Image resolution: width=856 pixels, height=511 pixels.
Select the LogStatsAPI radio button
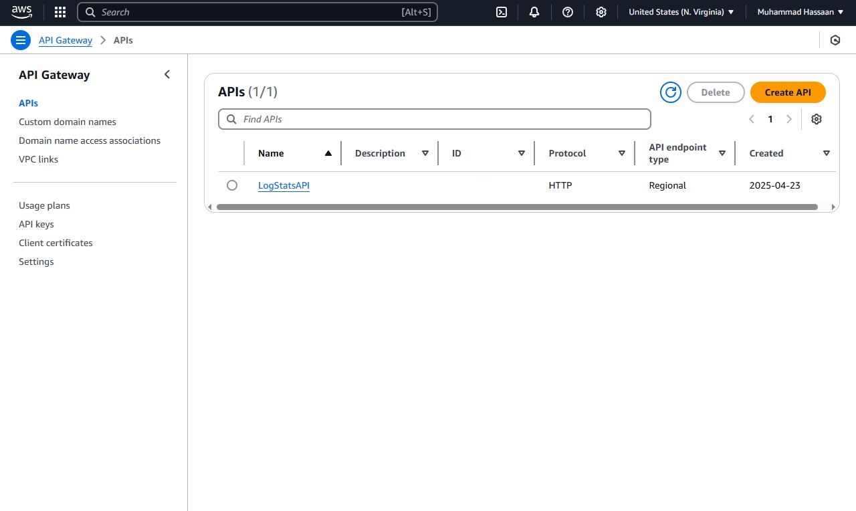coord(232,185)
